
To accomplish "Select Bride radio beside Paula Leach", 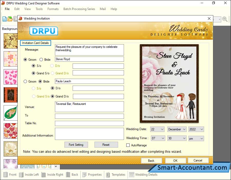I will [40, 82].
